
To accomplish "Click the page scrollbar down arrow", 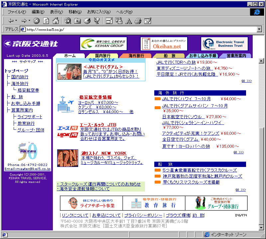I will pyautogui.click(x=261, y=228).
